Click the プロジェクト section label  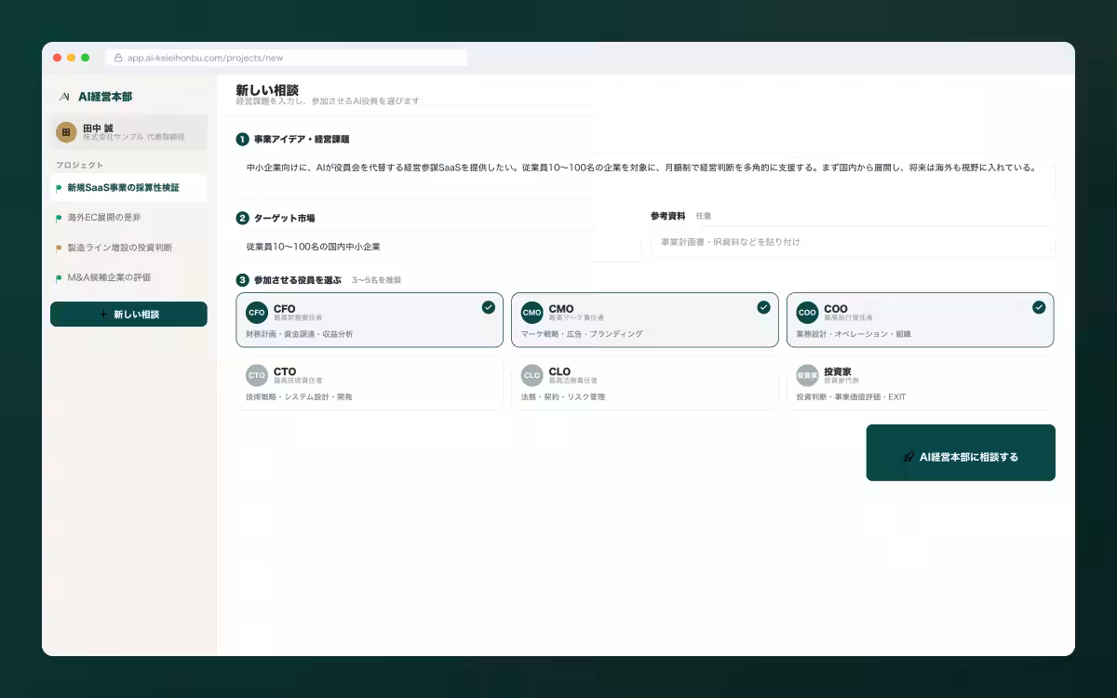(79, 165)
